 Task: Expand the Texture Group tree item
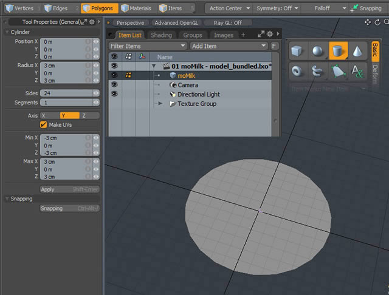(160, 104)
